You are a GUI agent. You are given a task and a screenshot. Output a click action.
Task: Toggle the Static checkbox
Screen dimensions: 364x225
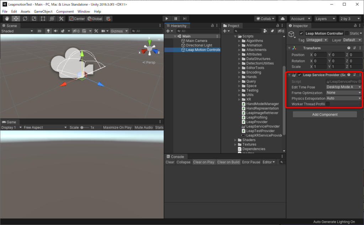point(347,33)
